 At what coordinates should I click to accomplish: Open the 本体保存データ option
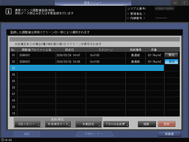point(58,124)
